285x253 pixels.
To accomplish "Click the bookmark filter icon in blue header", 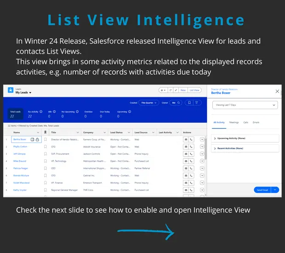I will tap(189, 102).
